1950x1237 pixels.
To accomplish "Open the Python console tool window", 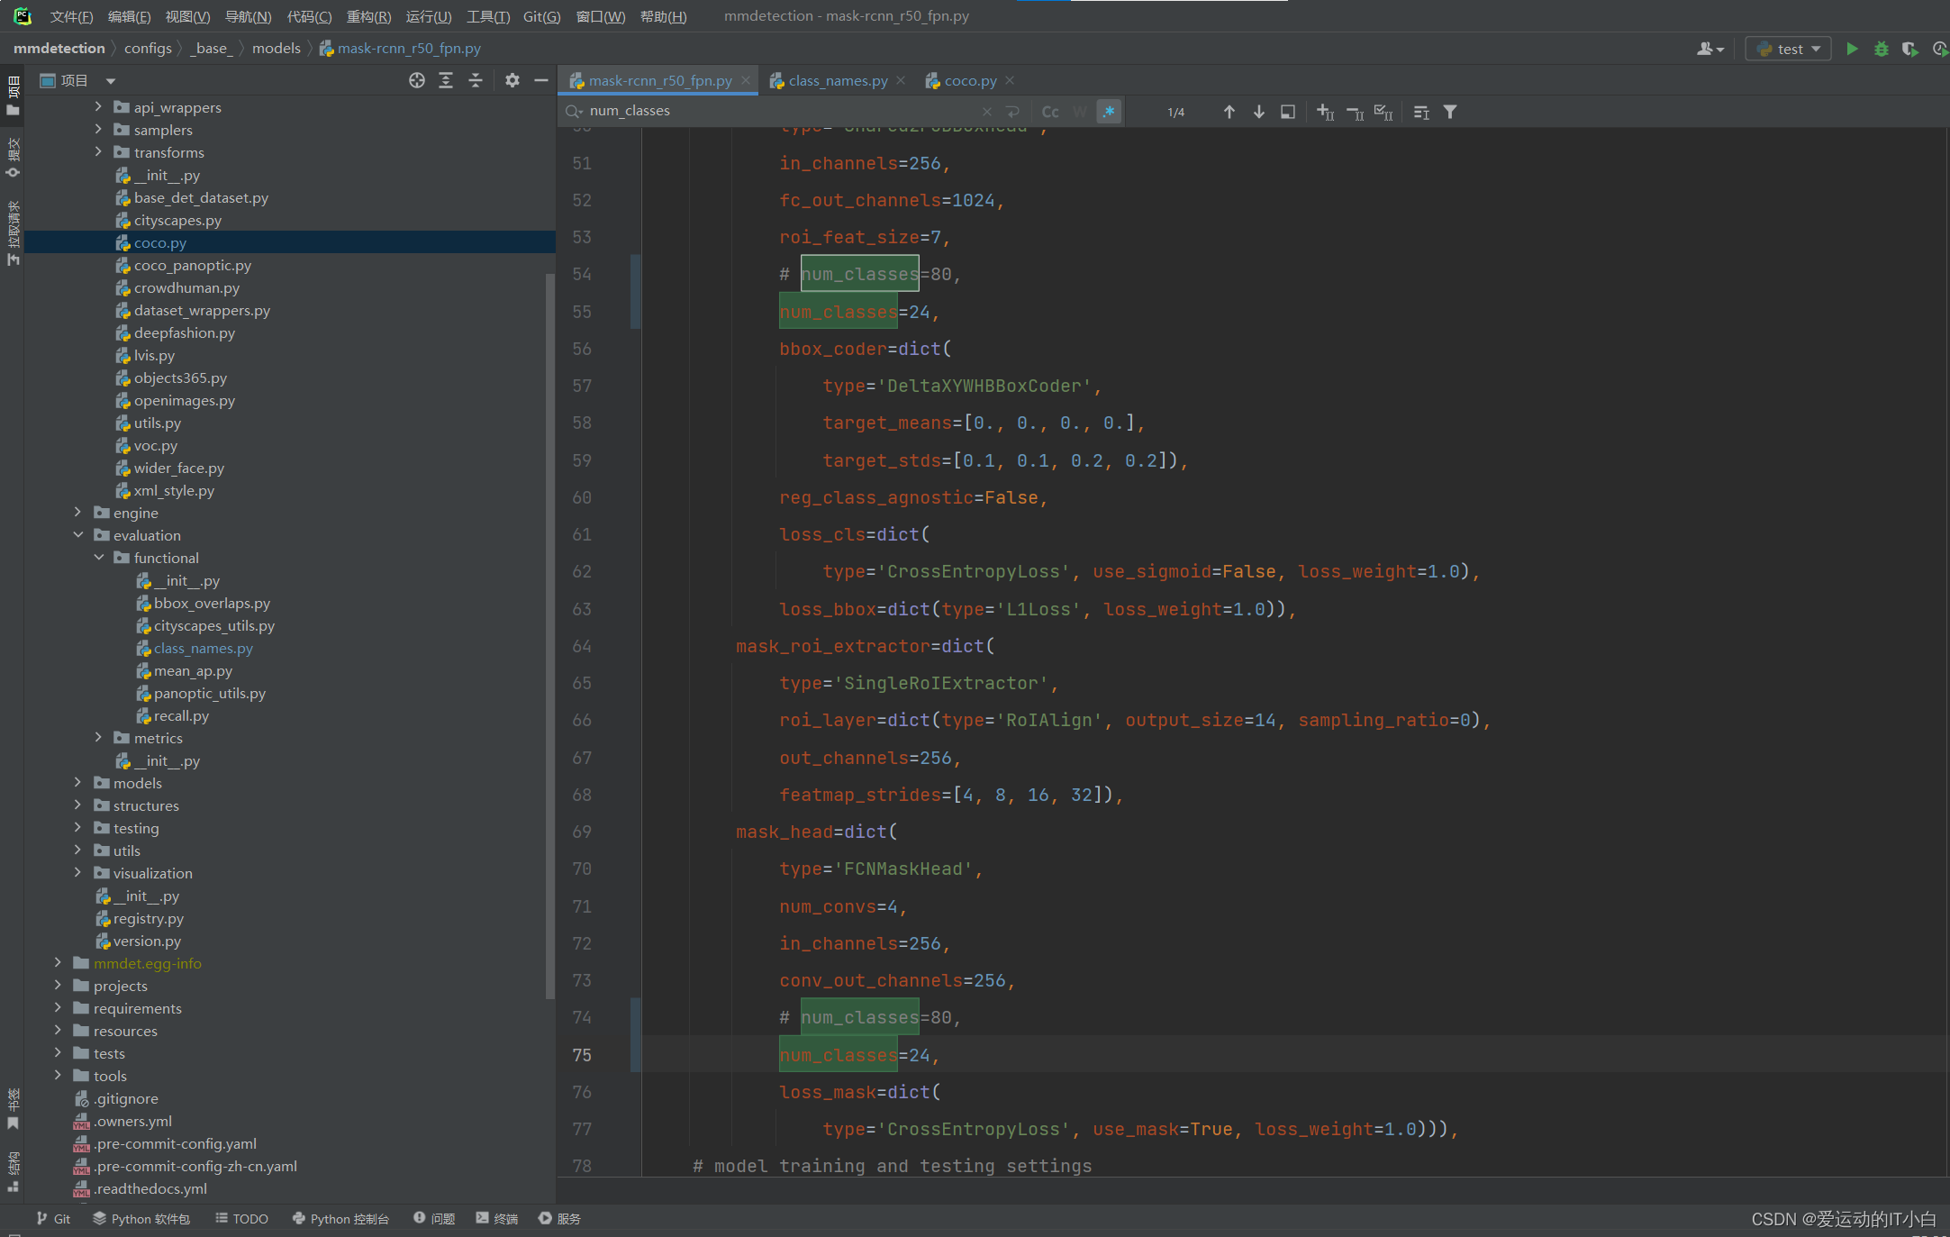I will [x=340, y=1218].
